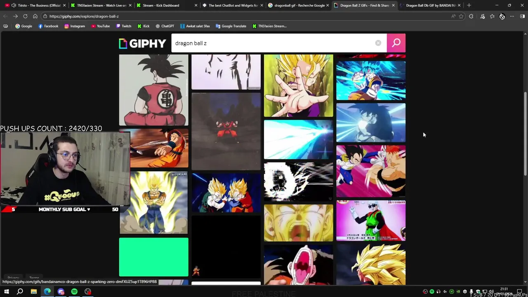Open GIF of Goku's back with kanji
Viewport: 528px width, 297px height.
[x=153, y=90]
